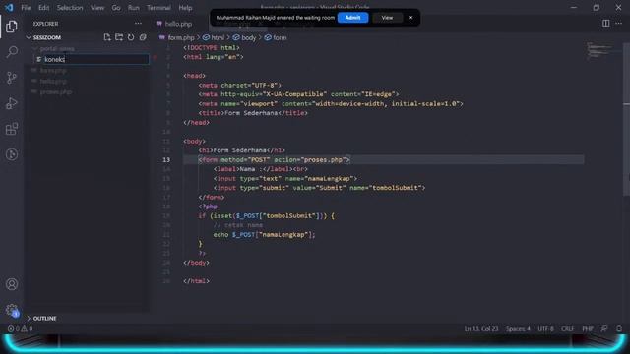The width and height of the screenshot is (630, 354).
Task: Click html in the breadcrumb
Action: pos(218,37)
